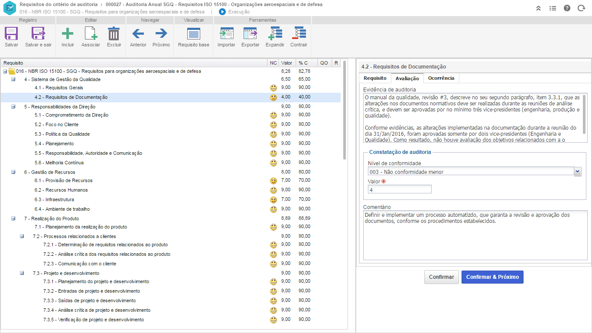This screenshot has width=592, height=333.
Task: Open the help question mark icon
Action: (x=567, y=8)
